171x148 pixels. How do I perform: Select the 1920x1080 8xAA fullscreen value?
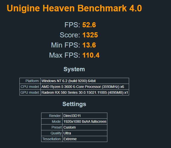click(x=85, y=121)
